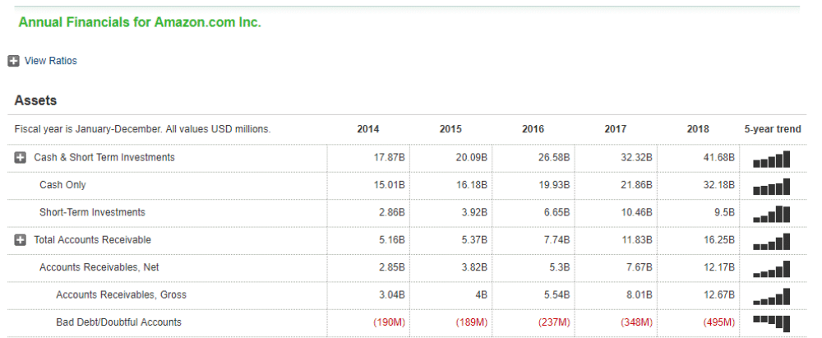Click the 32.32B cell value
The image size is (822, 338).
pyautogui.click(x=636, y=157)
